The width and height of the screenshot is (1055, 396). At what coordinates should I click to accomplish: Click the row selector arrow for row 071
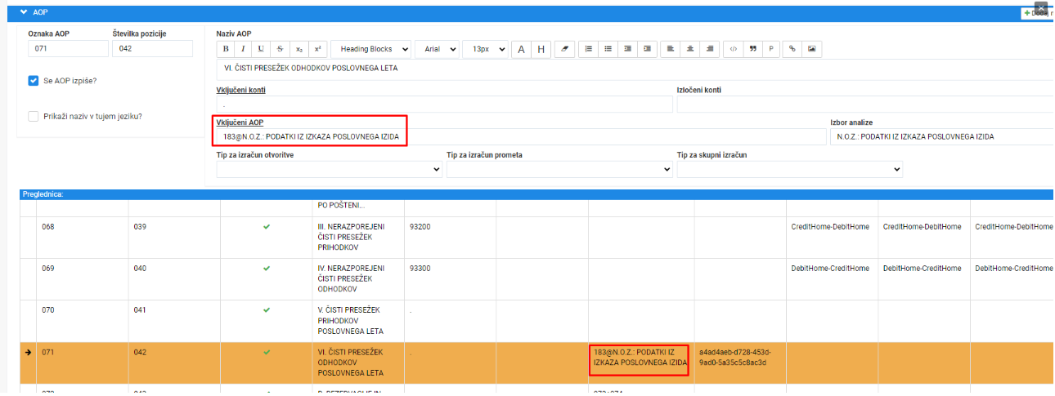click(x=29, y=353)
